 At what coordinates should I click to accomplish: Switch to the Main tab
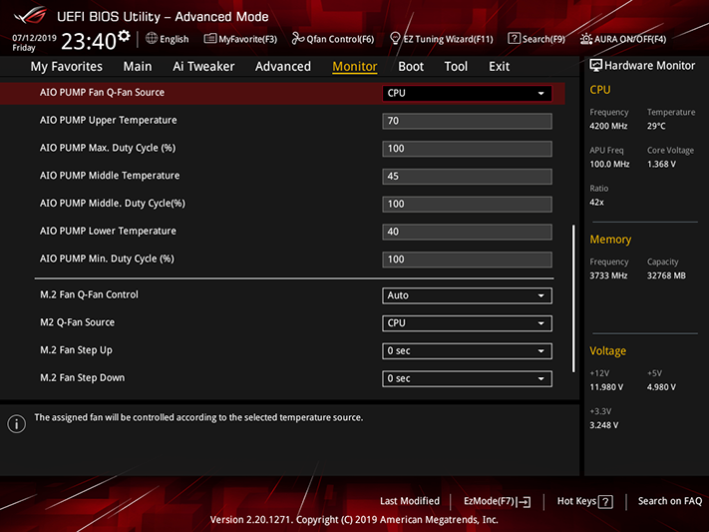tap(138, 67)
